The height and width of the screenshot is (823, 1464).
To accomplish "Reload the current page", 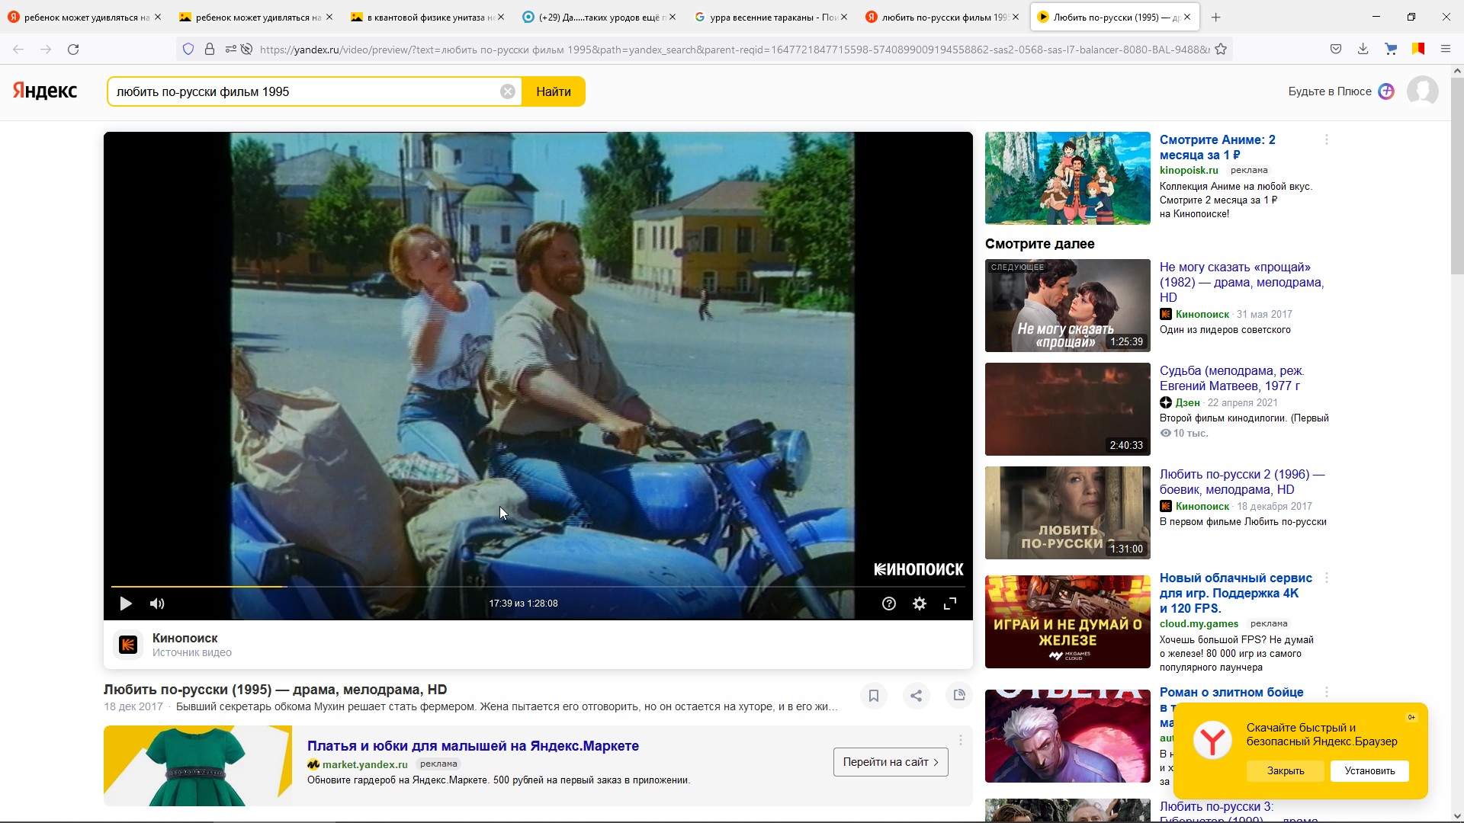I will pos(73,50).
